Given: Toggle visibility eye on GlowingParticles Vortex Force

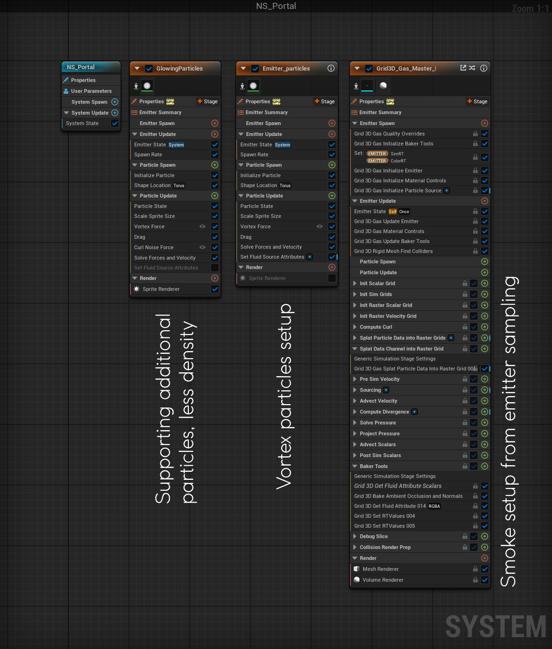Looking at the screenshot, I should click(x=202, y=226).
